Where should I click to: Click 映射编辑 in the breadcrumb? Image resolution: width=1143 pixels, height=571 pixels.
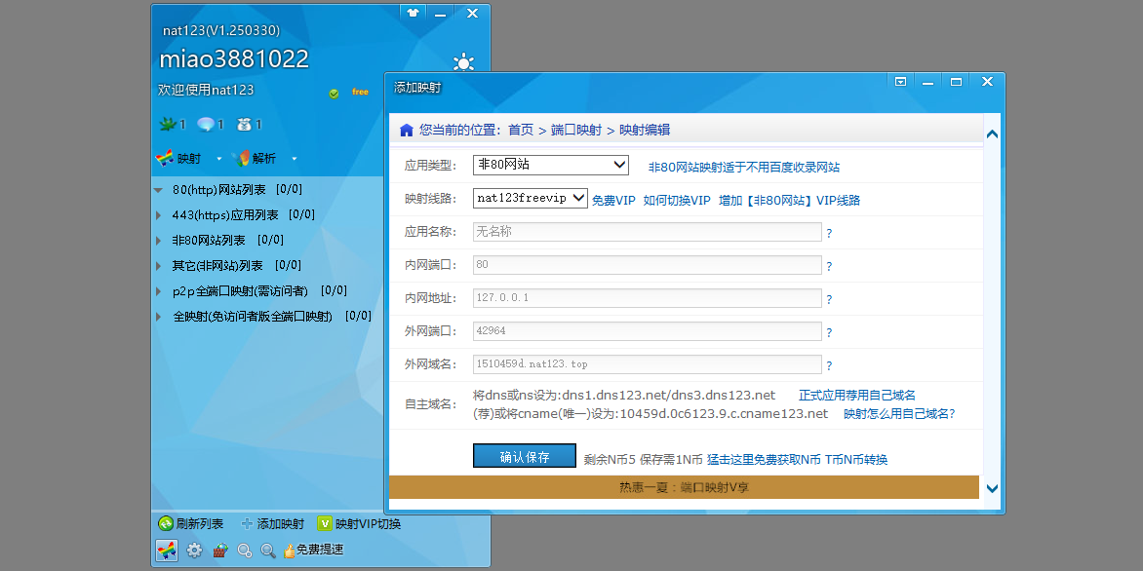645,131
